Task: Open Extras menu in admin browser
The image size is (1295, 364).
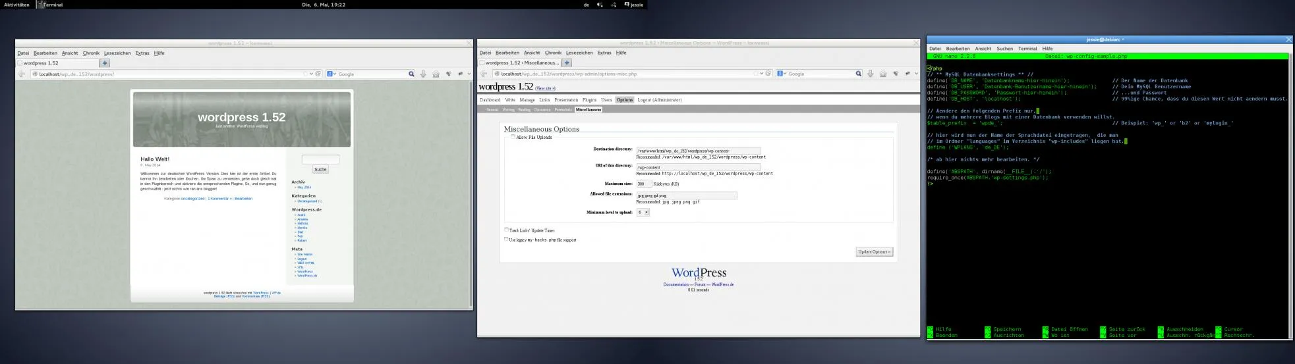Action: point(604,53)
